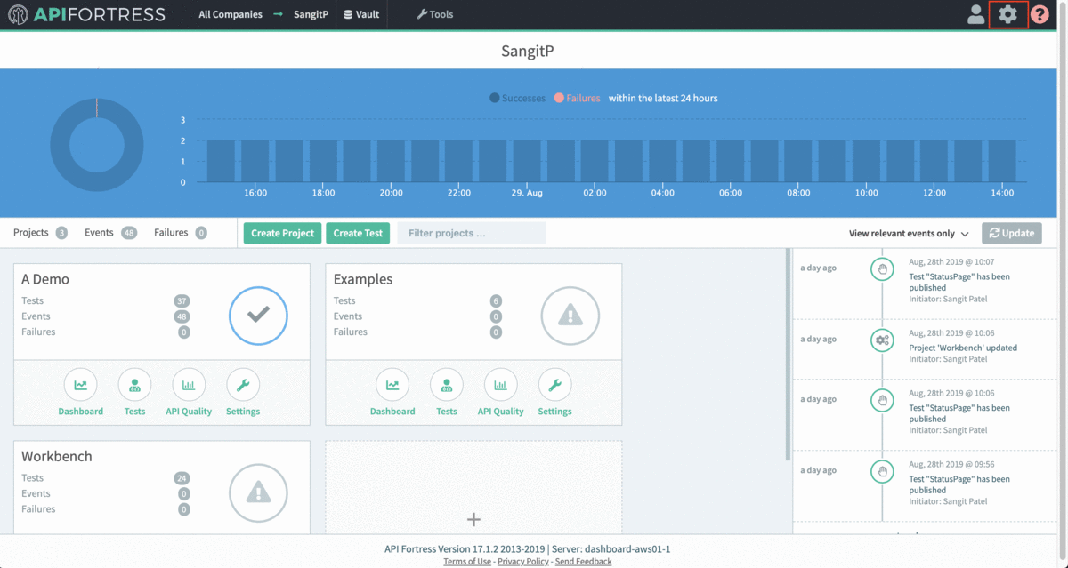Open API Quality icon for A Demo
Image resolution: width=1068 pixels, height=568 pixels.
(x=189, y=385)
